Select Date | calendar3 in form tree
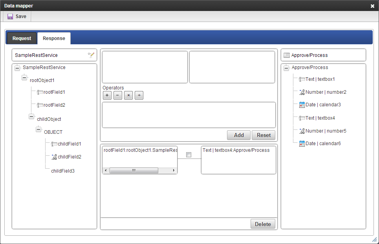The width and height of the screenshot is (379, 244). 323,105
